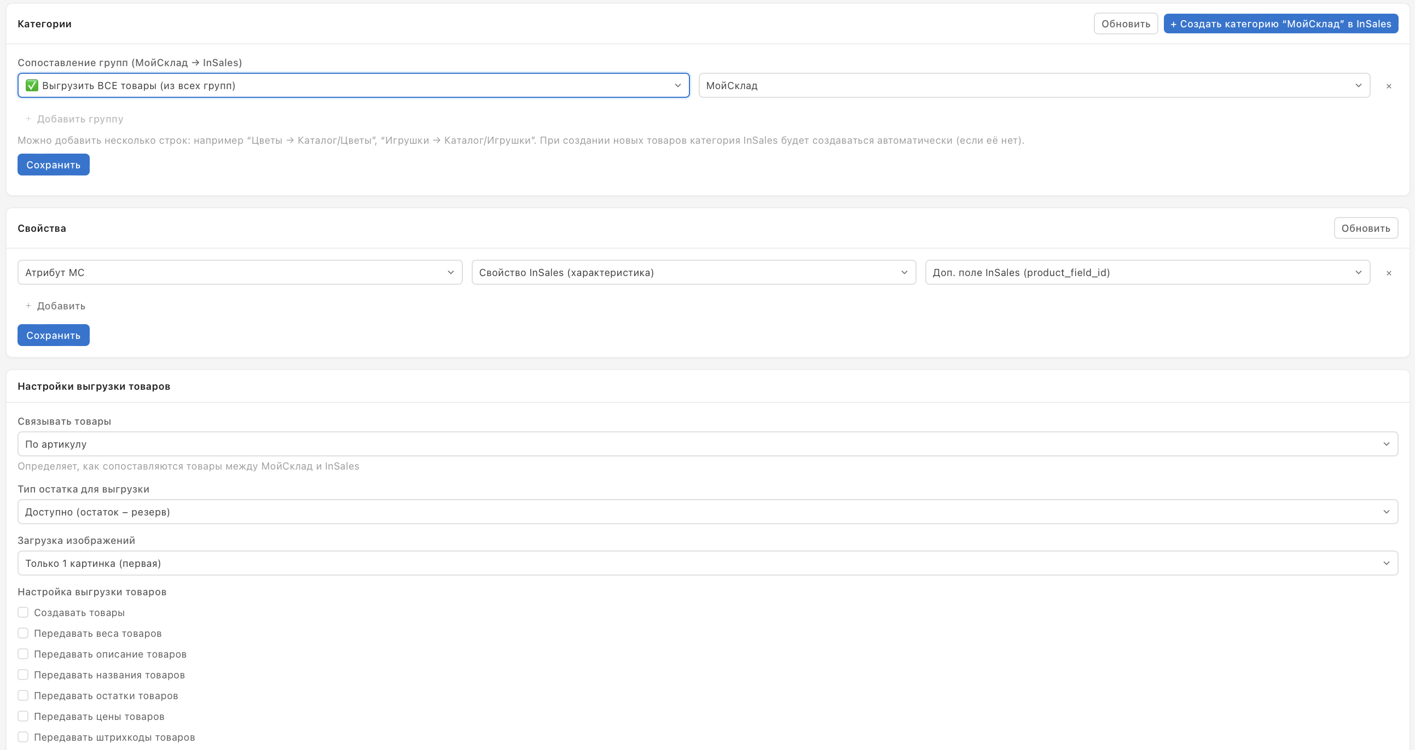Toggle Передавать описание товаров
Screen dimensions: 1415x750
click(23, 654)
